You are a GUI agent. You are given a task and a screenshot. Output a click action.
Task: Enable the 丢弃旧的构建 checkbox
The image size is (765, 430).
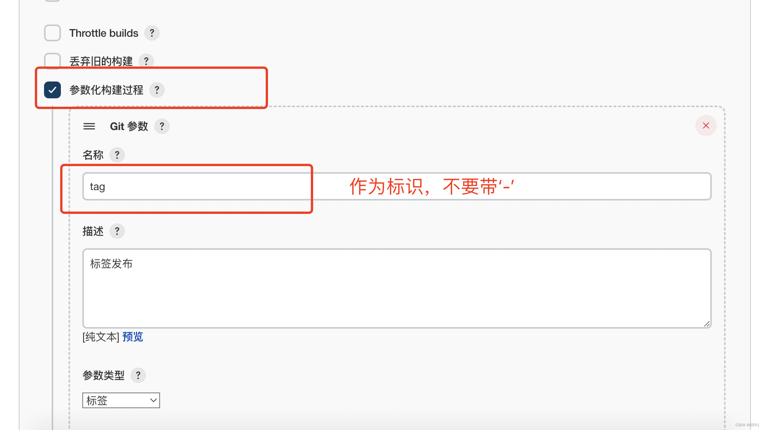tap(52, 60)
